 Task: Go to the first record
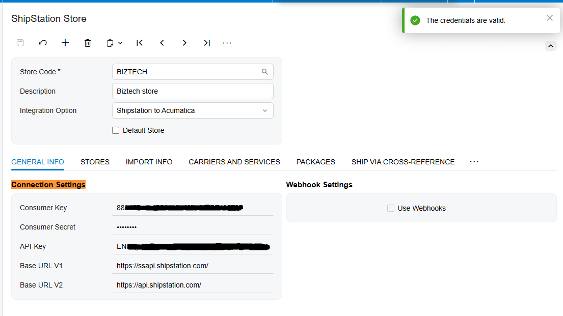click(140, 43)
